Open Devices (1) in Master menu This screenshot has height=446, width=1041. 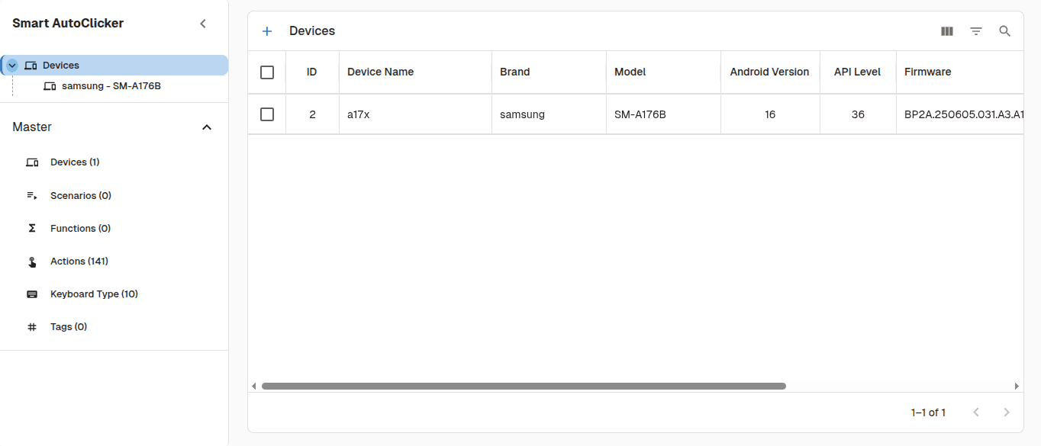tap(75, 162)
